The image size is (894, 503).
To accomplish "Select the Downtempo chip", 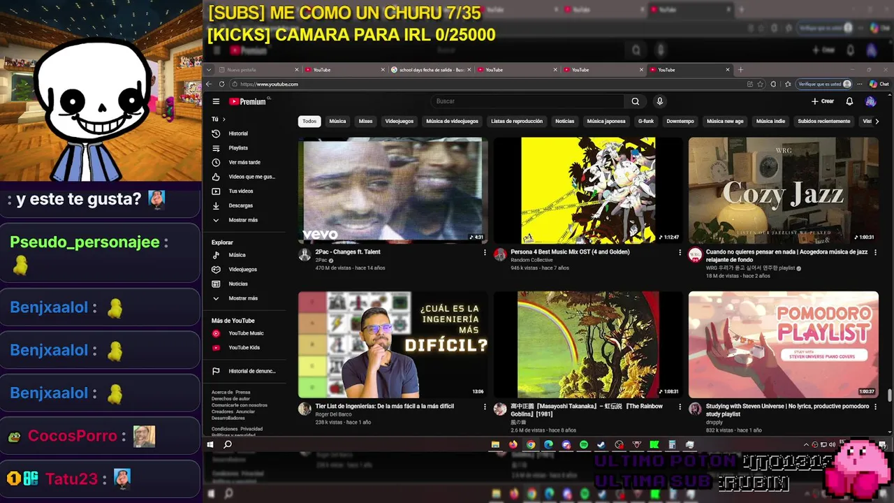I will (x=680, y=121).
